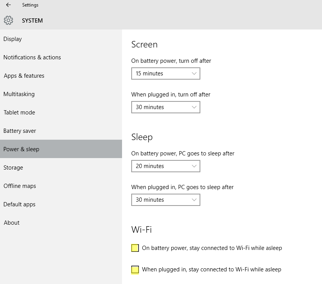
Task: Open Default apps settings
Action: (61, 204)
